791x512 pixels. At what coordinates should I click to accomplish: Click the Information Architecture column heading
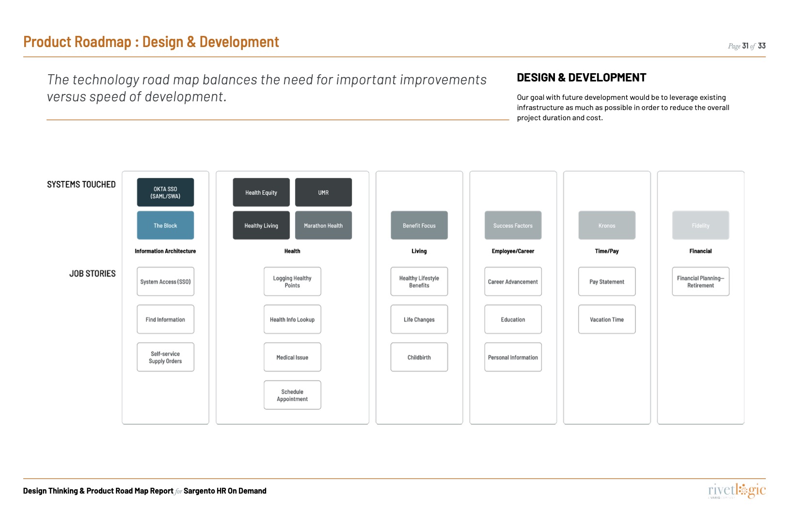click(165, 251)
